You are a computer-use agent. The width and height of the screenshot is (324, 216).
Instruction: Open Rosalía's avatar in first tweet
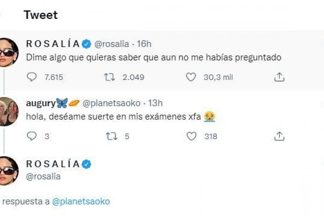point(9,52)
